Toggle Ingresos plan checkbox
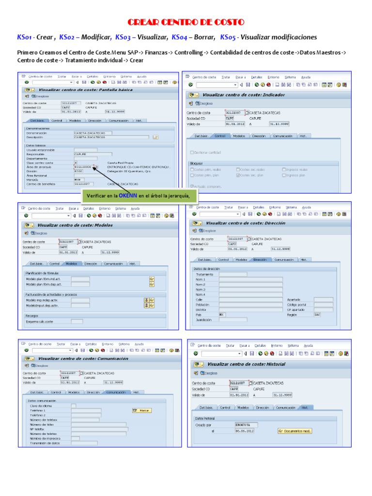The image size is (372, 496). click(284, 175)
